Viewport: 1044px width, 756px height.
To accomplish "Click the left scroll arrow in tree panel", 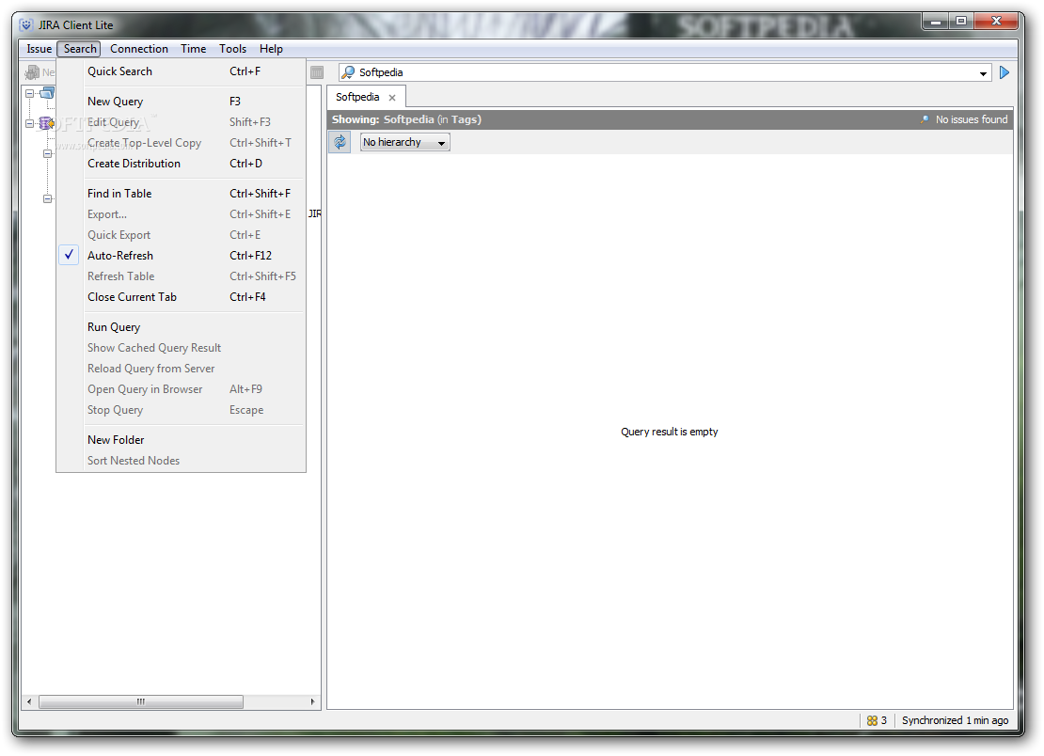I will 29,701.
